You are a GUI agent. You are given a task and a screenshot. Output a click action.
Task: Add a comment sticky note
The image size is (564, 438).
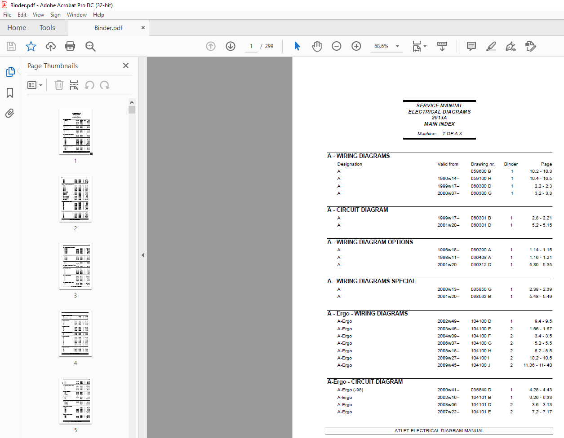click(471, 46)
